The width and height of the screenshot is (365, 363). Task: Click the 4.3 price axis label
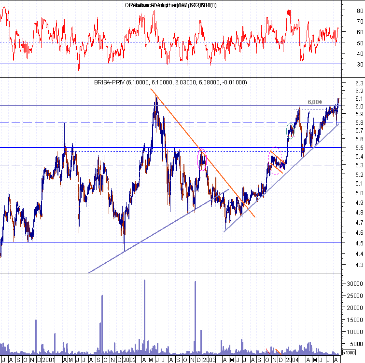[x=359, y=265]
